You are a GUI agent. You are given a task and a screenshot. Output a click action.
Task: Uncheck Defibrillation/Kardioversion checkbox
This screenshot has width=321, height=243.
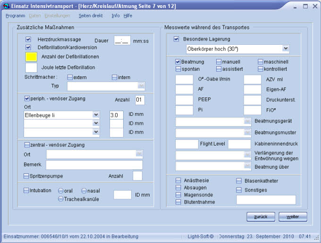coord(28,48)
